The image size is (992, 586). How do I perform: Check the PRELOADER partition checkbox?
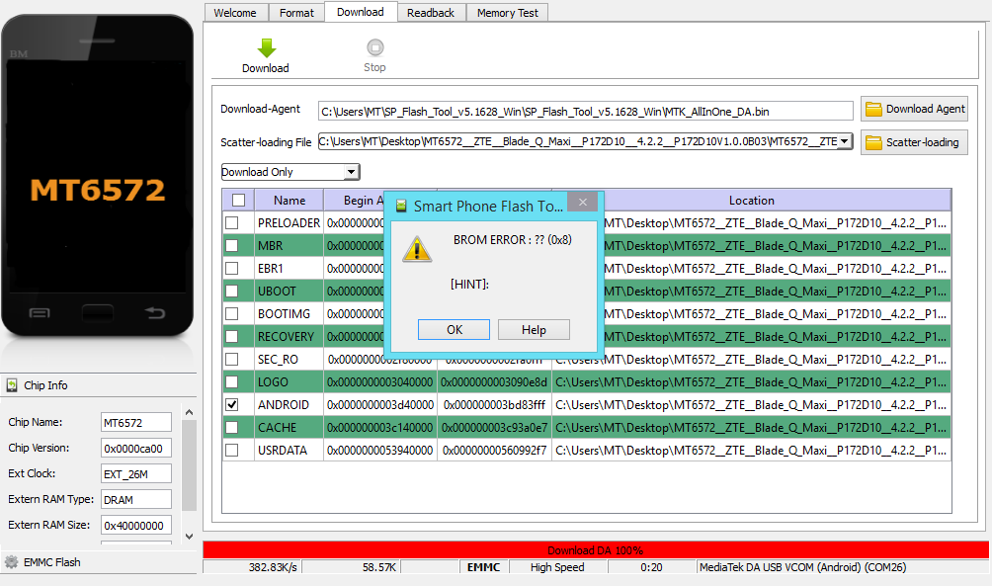tap(232, 222)
